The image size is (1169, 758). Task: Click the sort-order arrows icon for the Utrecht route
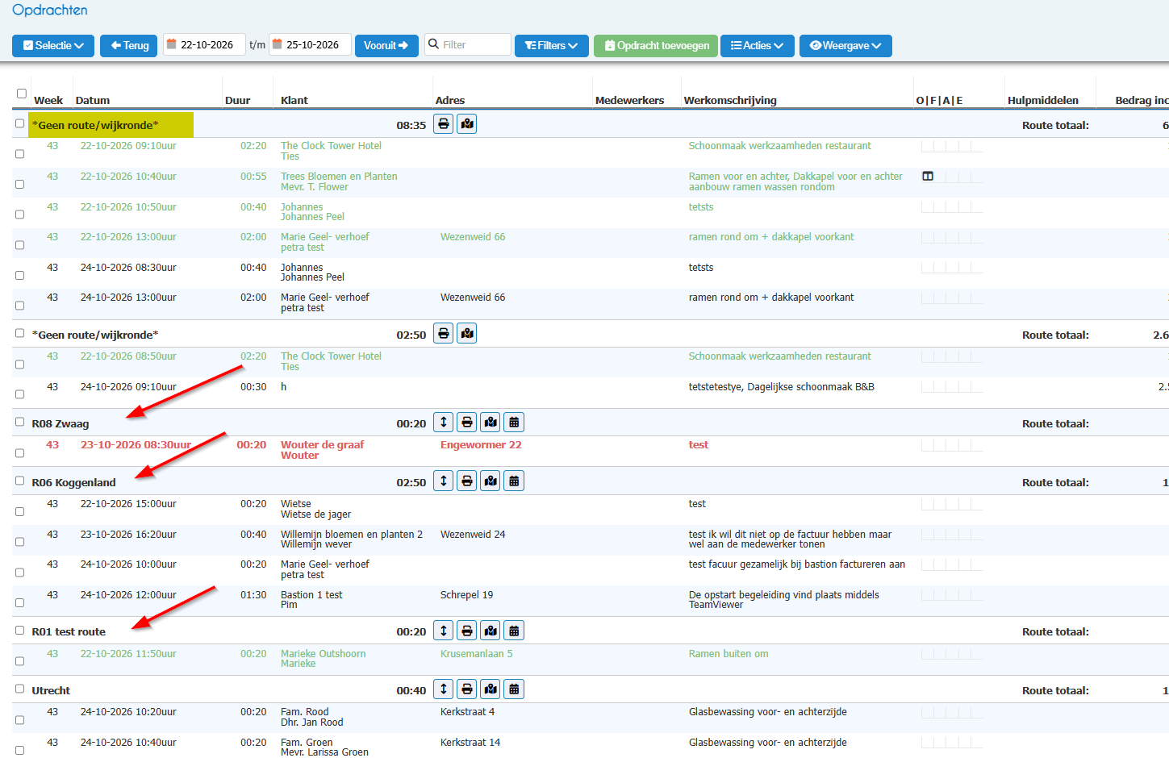[443, 689]
